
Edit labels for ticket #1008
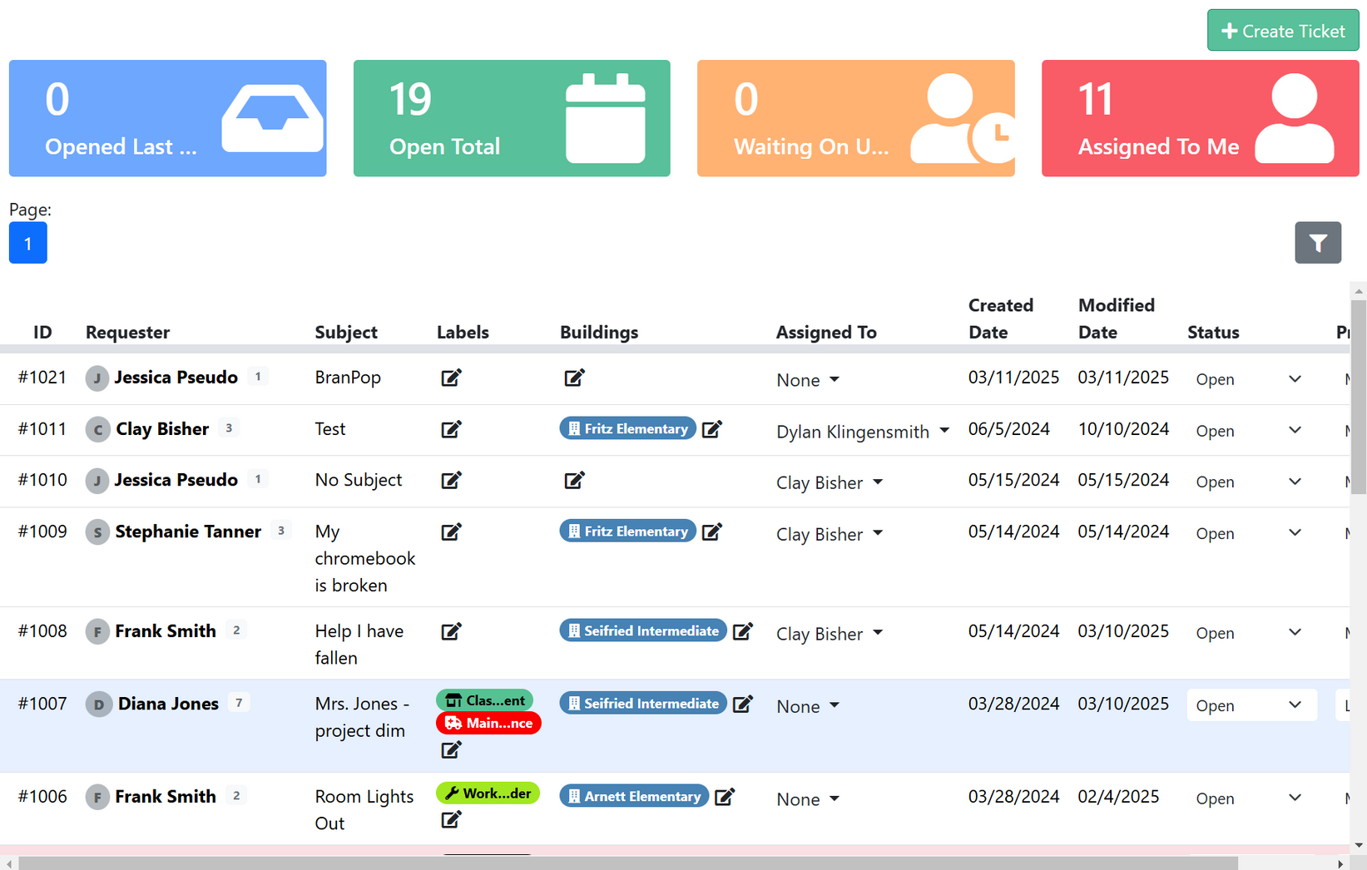coord(451,631)
